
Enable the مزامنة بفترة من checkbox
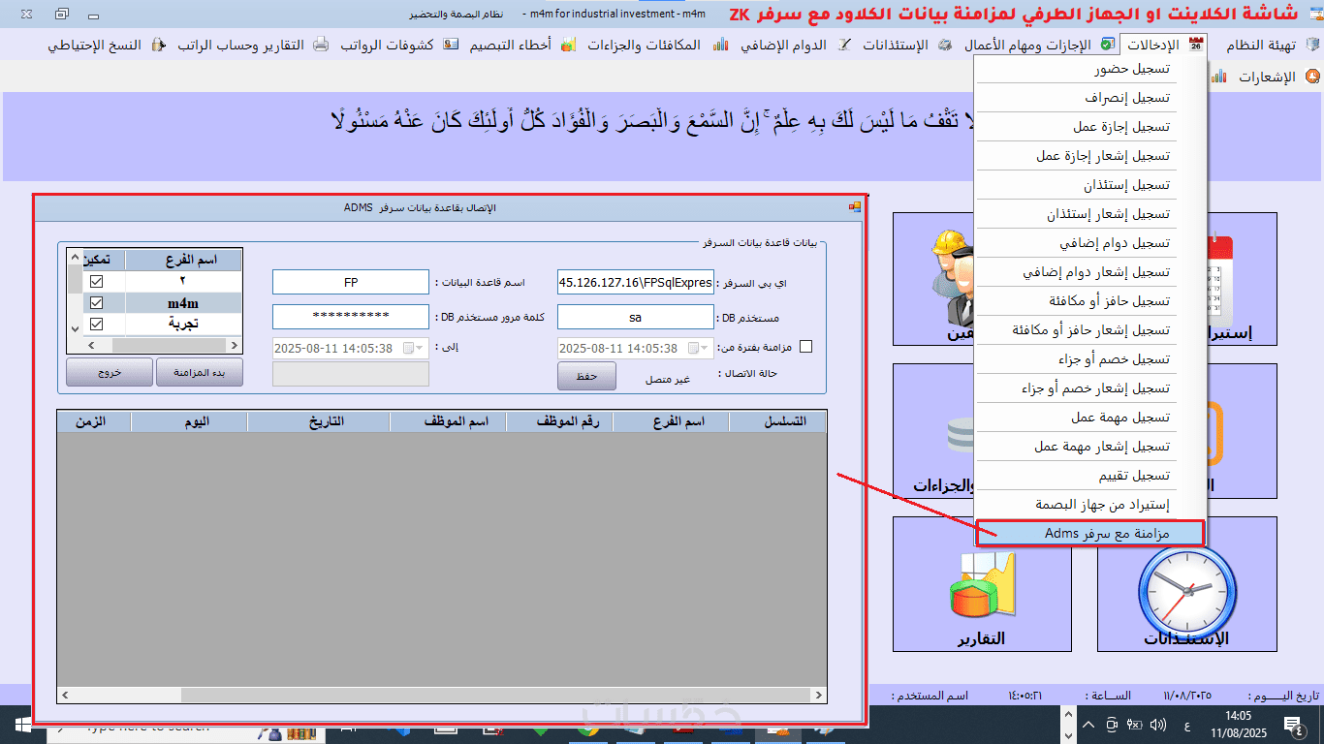[x=804, y=347]
